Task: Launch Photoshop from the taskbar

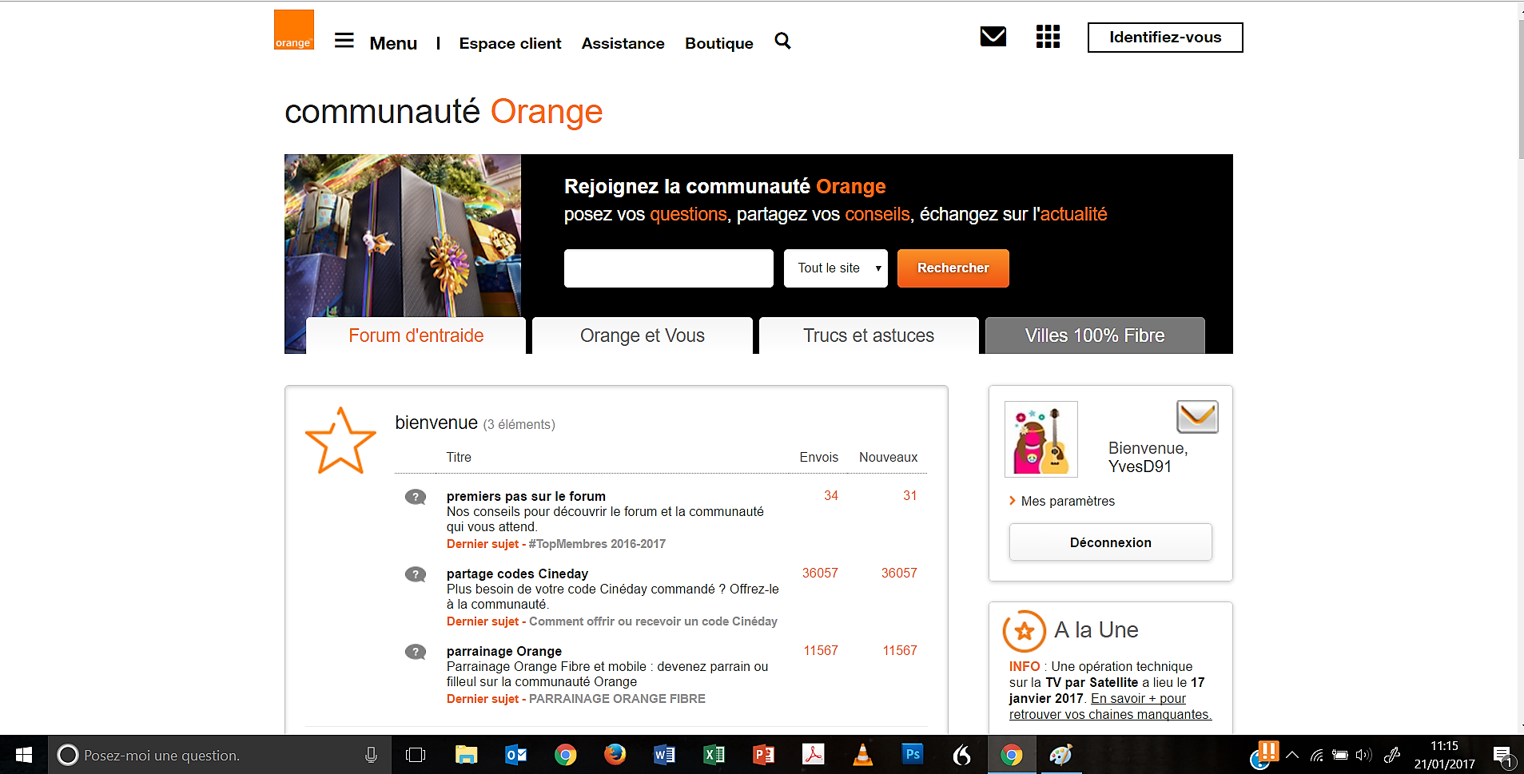Action: [912, 755]
